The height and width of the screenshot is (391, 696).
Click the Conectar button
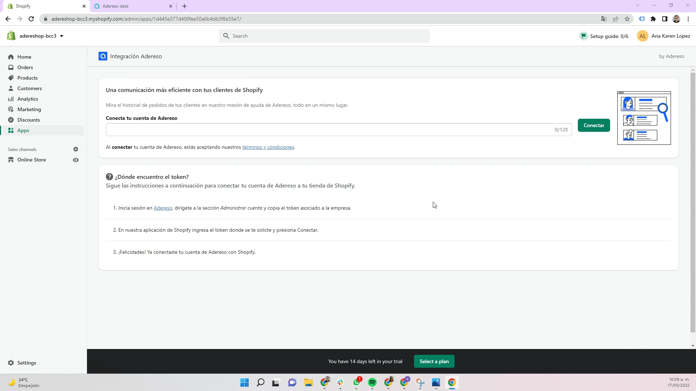coord(594,125)
